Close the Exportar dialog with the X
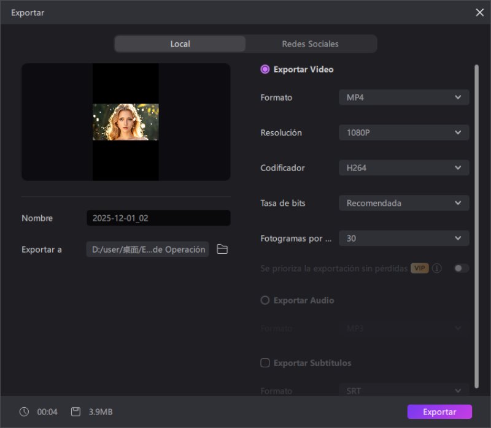This screenshot has height=428, width=491. [x=481, y=12]
